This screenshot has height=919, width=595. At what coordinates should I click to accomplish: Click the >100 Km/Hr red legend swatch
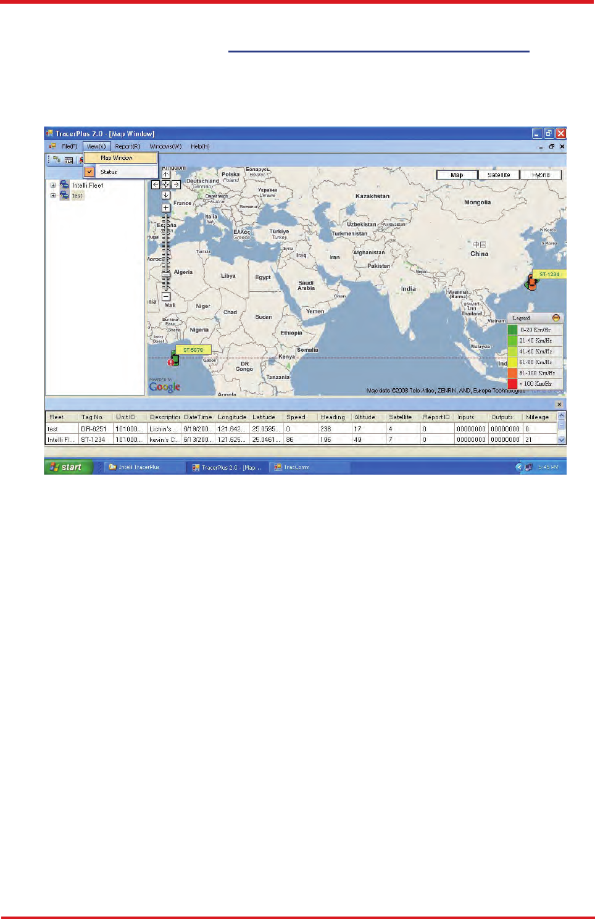click(512, 383)
